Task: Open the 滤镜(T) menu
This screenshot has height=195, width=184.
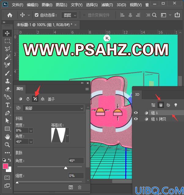Action: click(107, 5)
